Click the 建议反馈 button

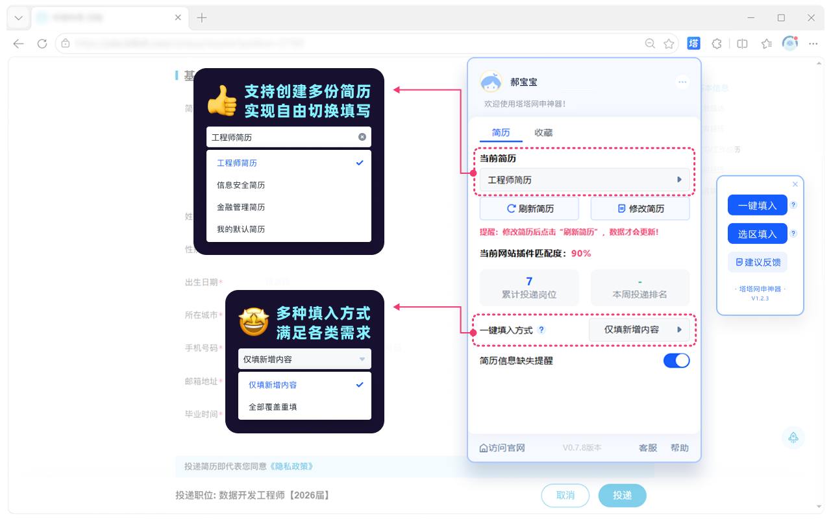(x=758, y=262)
